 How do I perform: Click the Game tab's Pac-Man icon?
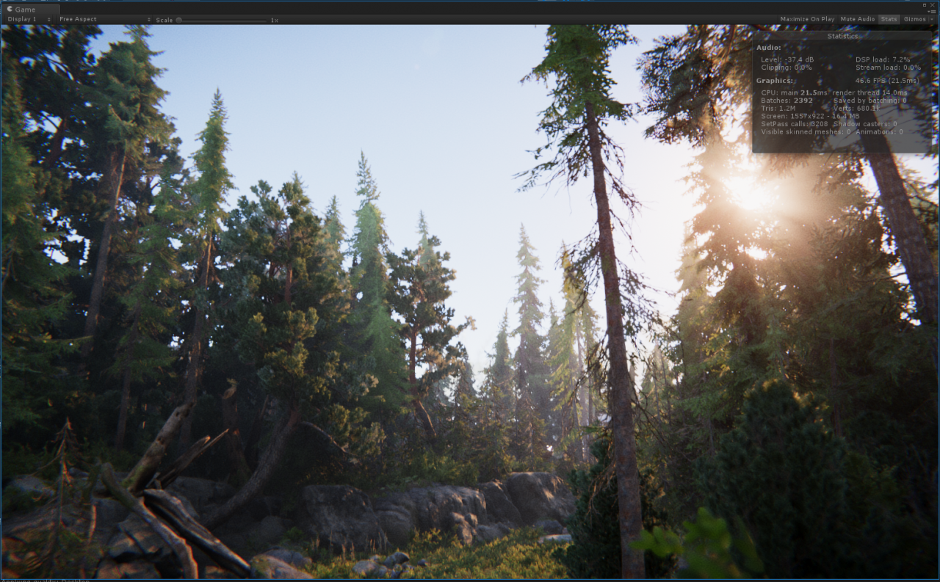9,10
